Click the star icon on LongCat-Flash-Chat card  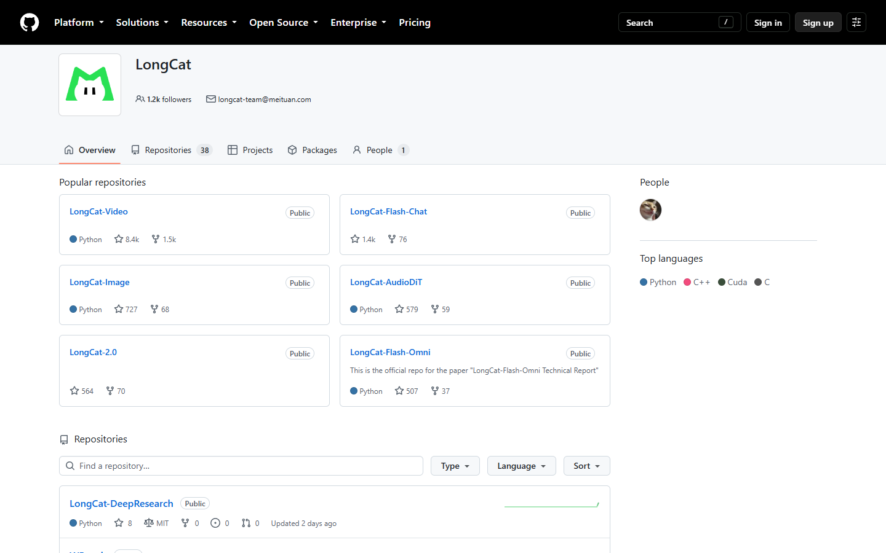[355, 239]
